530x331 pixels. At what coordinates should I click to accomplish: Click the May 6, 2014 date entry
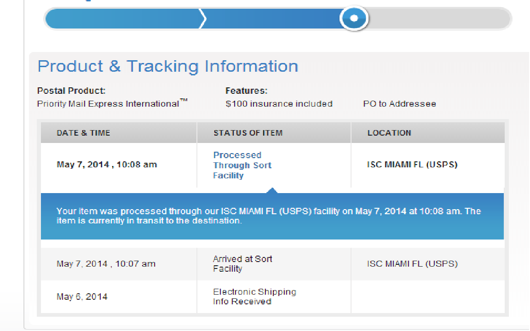82,297
